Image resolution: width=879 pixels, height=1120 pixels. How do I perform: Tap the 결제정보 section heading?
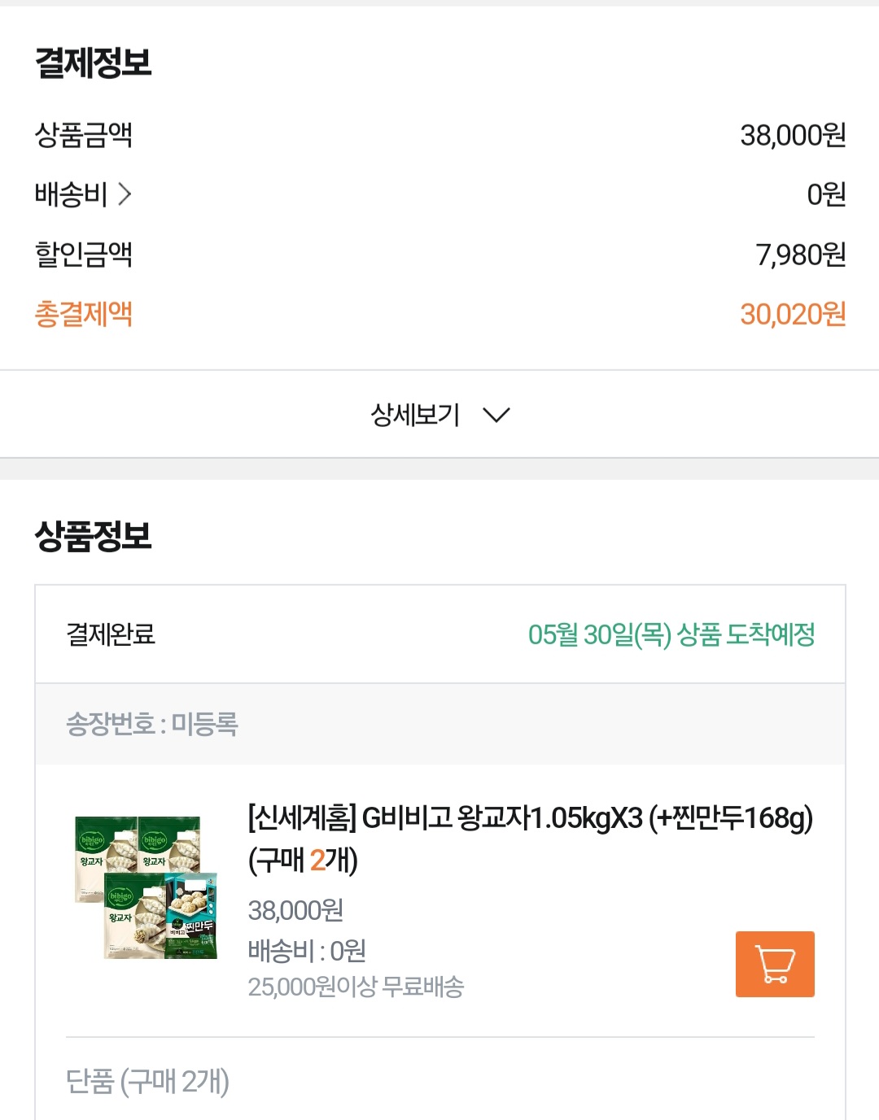tap(93, 63)
